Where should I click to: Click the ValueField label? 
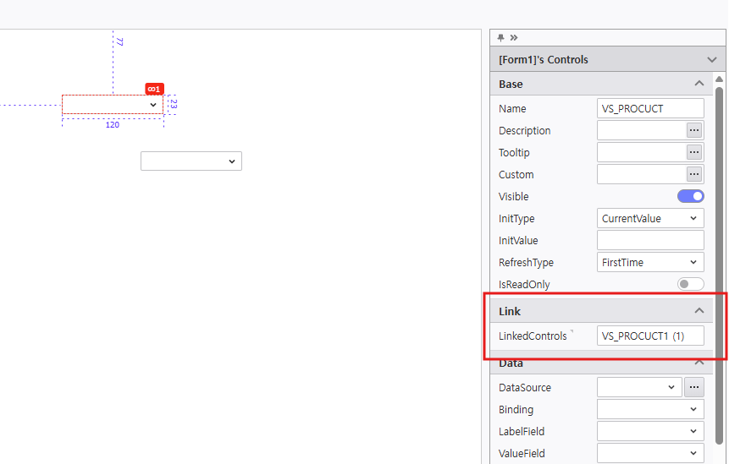[522, 453]
